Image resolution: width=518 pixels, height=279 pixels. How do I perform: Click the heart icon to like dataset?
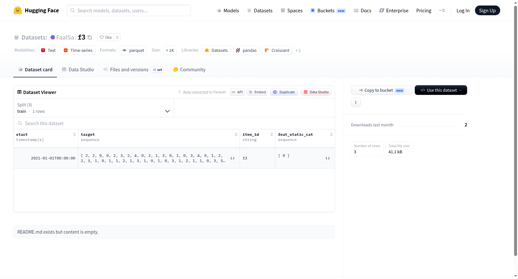click(x=102, y=37)
